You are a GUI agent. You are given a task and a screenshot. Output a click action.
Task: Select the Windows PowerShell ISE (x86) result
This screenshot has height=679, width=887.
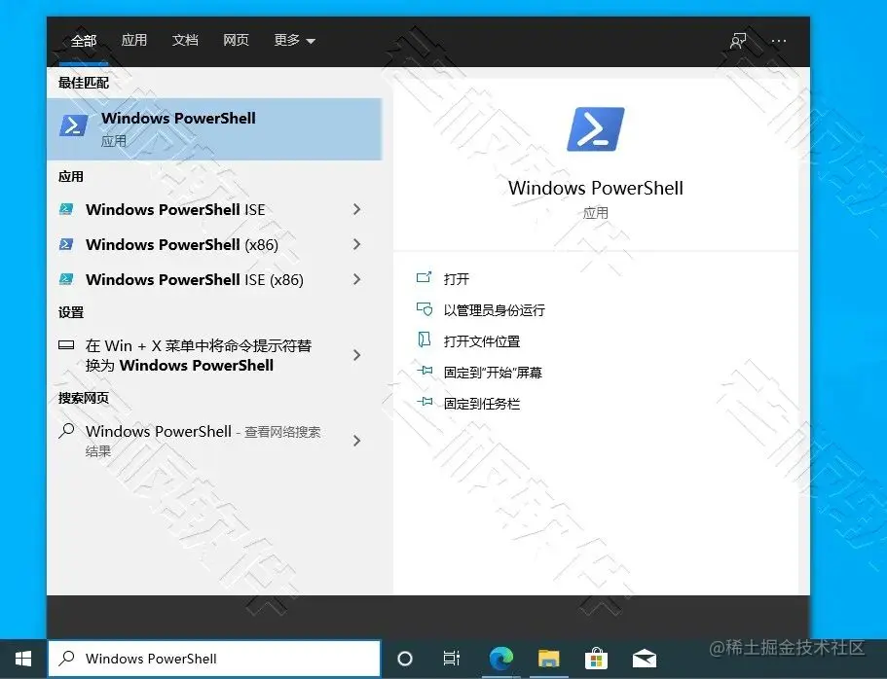214,279
